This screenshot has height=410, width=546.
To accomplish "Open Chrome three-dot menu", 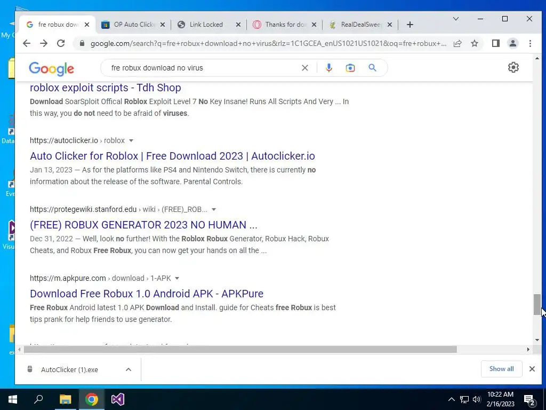I will click(x=530, y=43).
